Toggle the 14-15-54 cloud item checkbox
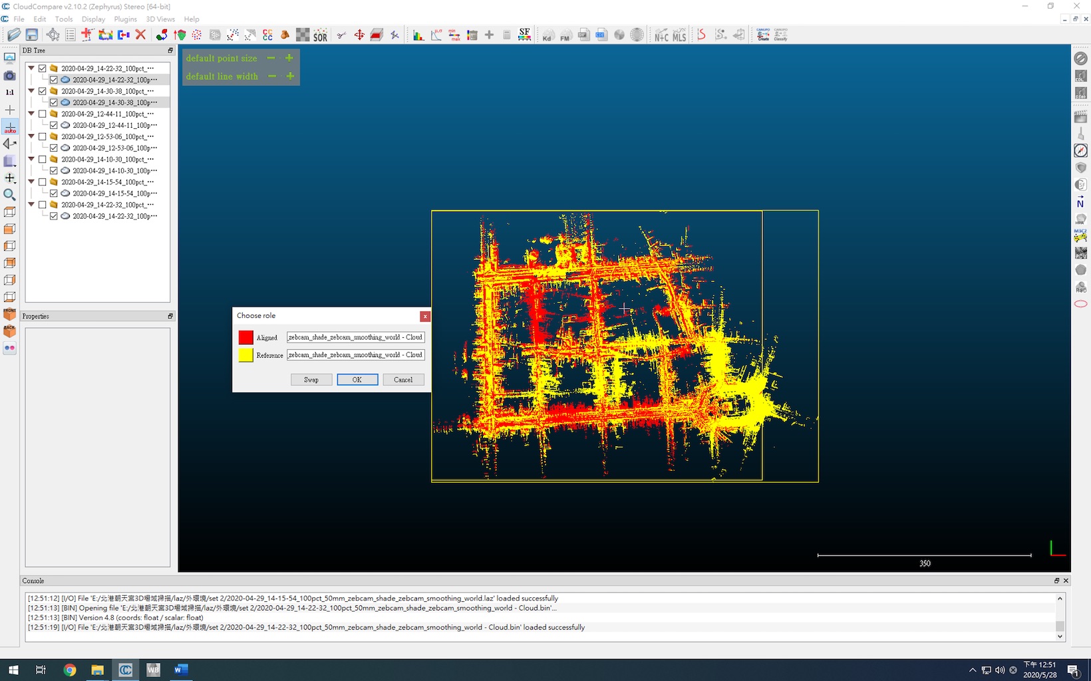The image size is (1091, 681). coord(54,194)
